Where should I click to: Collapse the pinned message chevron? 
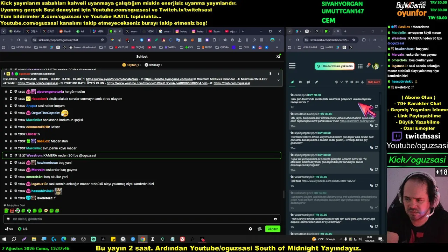(x=279, y=80)
